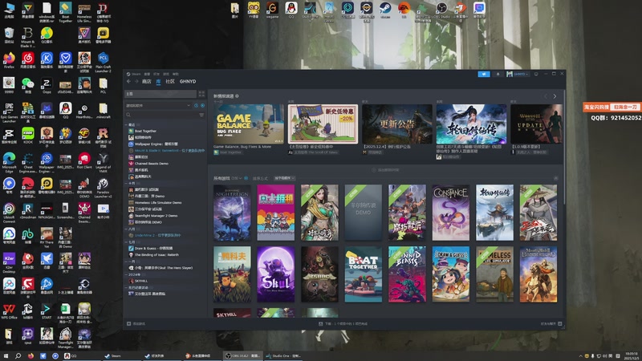Open the -20% sale news card
Screen dimensions: 642x361
[323, 124]
